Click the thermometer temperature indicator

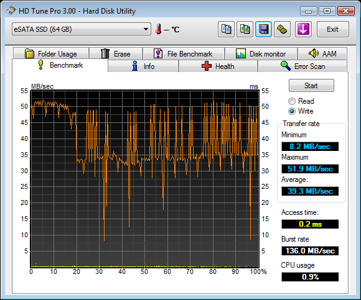coord(158,29)
